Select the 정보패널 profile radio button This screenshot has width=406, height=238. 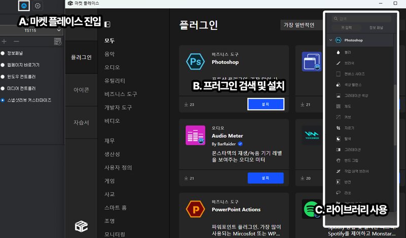(3, 53)
